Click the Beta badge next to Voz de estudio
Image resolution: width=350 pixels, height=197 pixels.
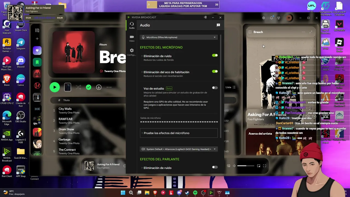point(169,88)
